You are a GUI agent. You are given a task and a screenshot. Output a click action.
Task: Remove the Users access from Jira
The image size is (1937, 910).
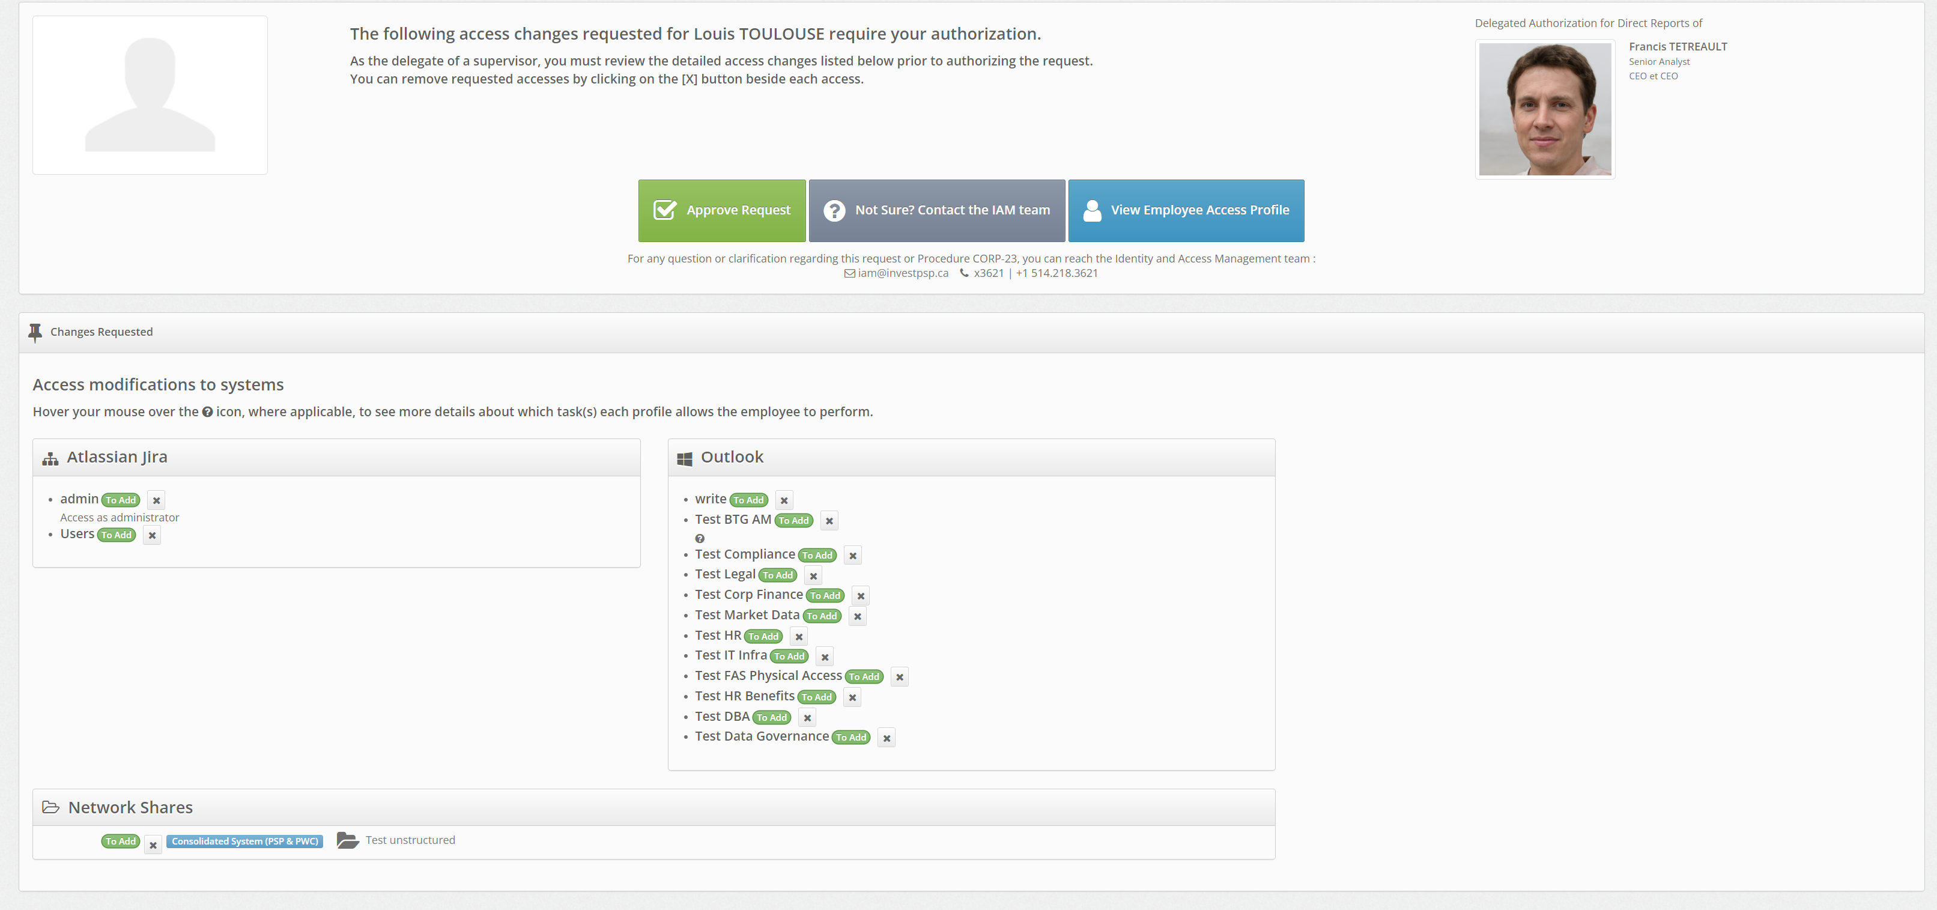(x=152, y=535)
